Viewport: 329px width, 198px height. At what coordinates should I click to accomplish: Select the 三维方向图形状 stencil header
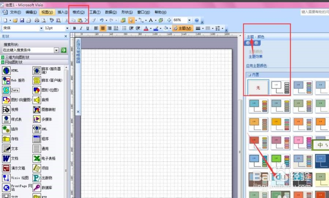click(x=34, y=57)
